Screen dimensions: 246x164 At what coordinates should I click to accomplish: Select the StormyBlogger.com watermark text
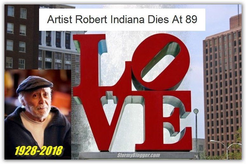pos(139,155)
